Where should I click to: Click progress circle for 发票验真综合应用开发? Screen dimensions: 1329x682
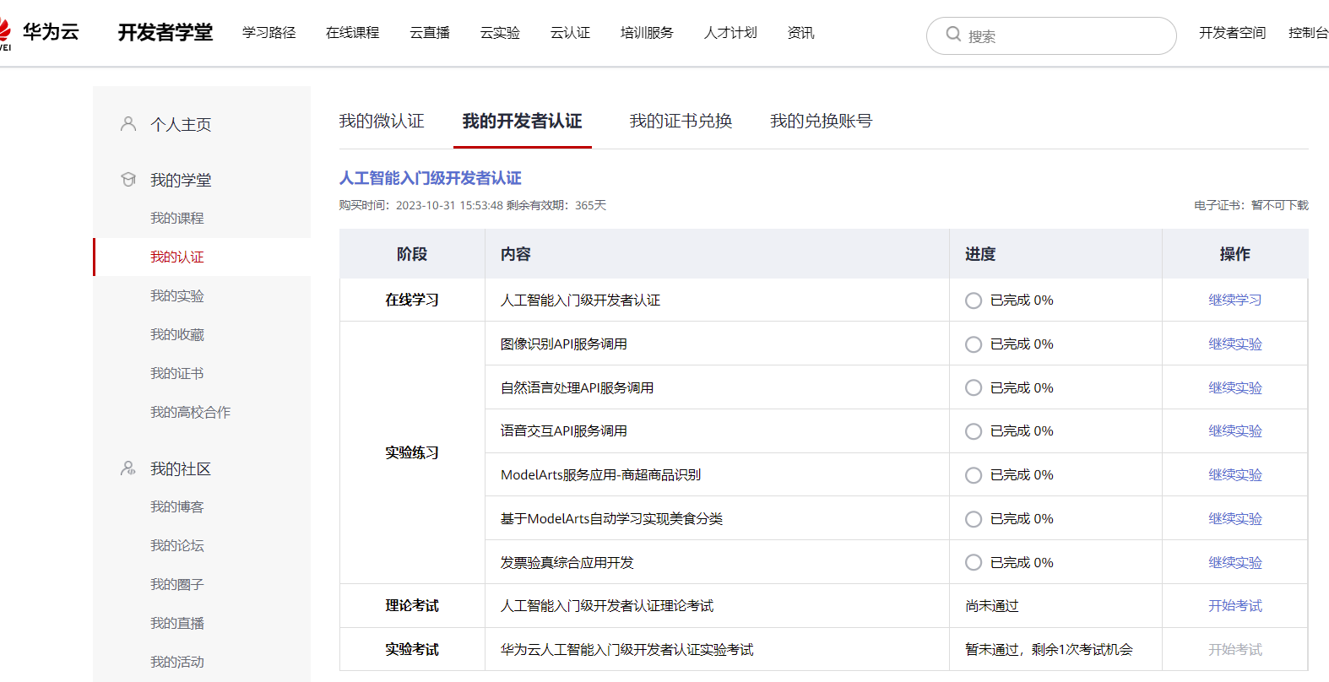974,563
